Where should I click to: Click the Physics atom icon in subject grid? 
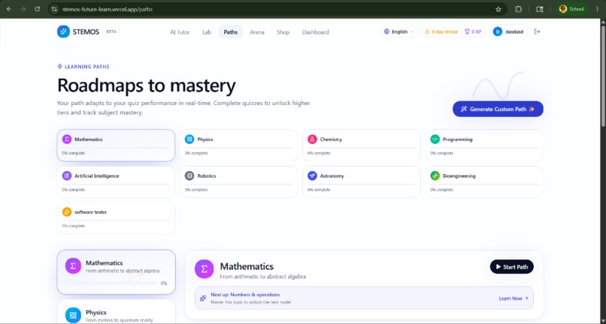tap(189, 139)
